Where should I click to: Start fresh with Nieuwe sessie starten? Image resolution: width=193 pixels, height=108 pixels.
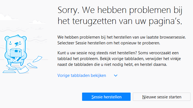pos(162,97)
